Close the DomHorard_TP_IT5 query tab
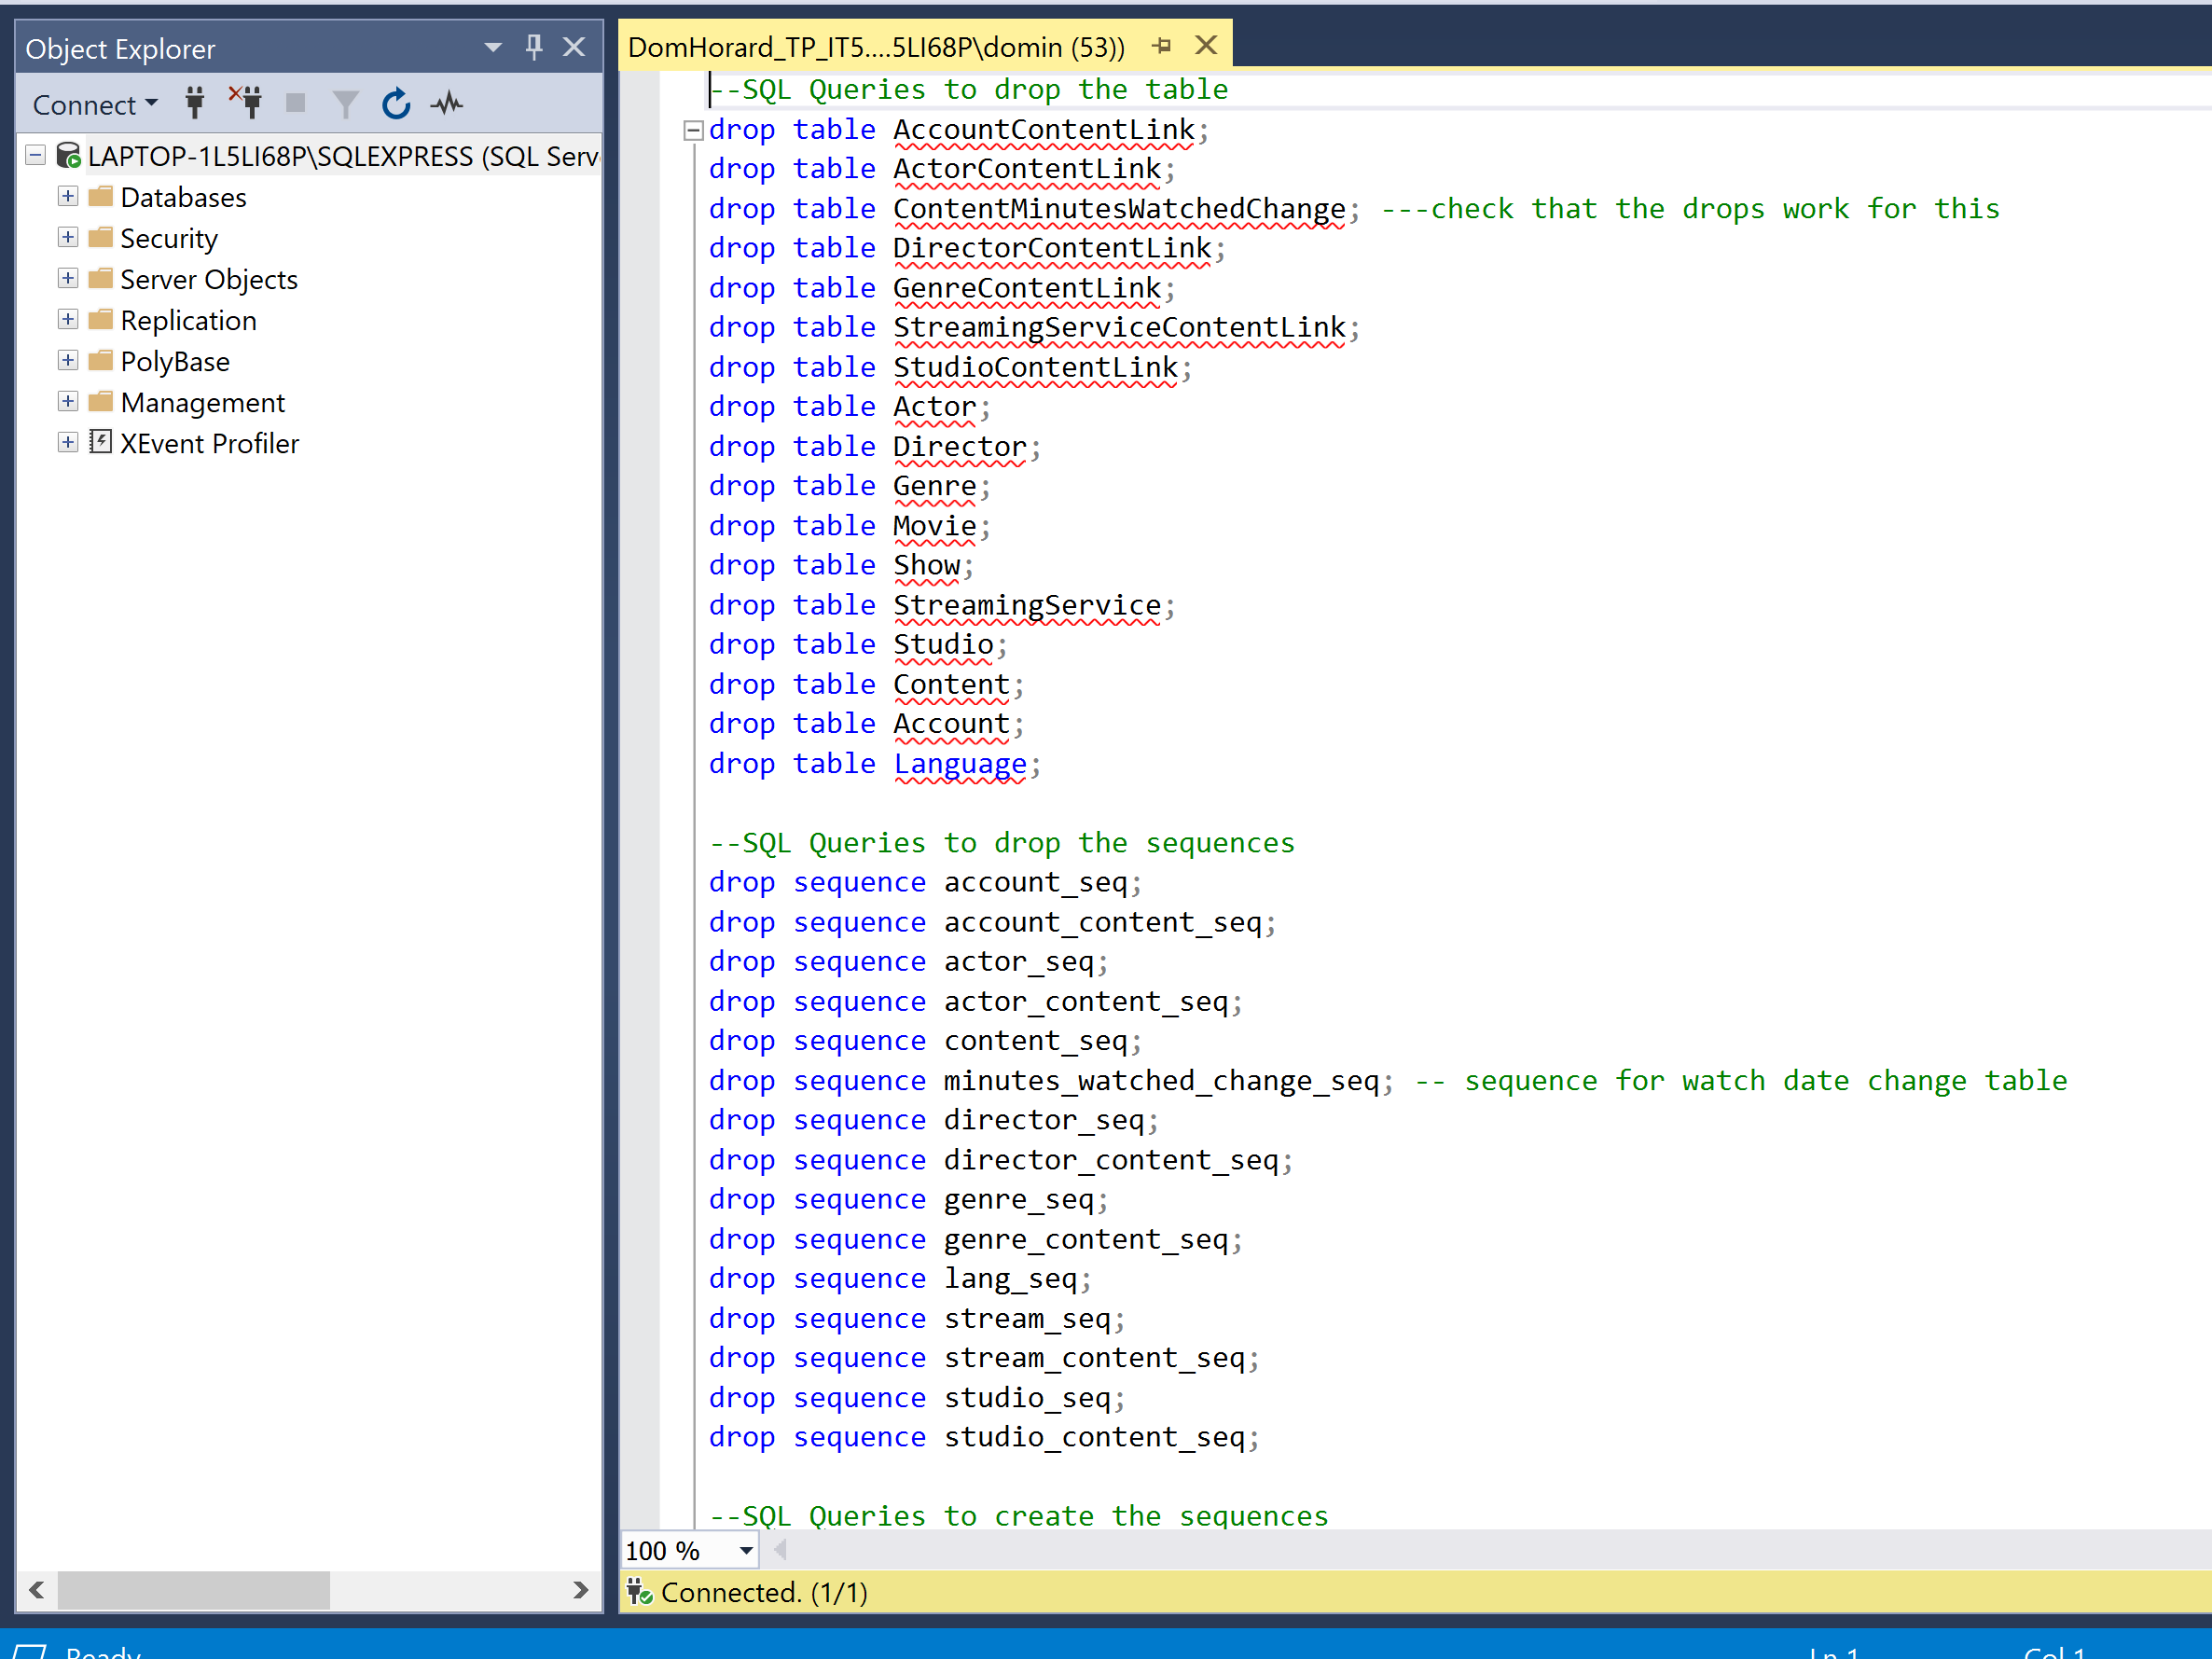 1207,46
